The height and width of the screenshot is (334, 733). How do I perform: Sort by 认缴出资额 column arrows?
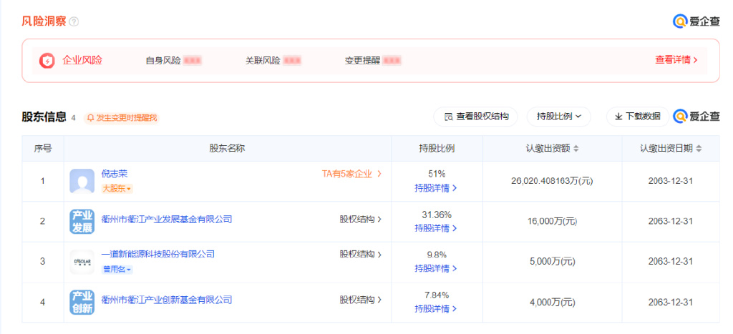pos(576,149)
